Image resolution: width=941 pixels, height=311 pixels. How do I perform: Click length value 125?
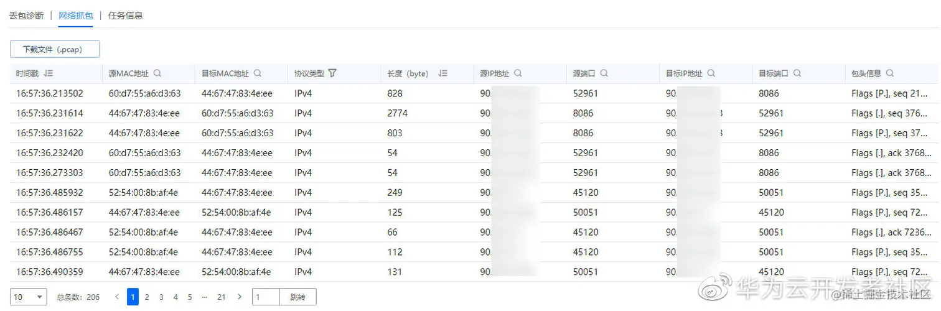[x=395, y=213]
